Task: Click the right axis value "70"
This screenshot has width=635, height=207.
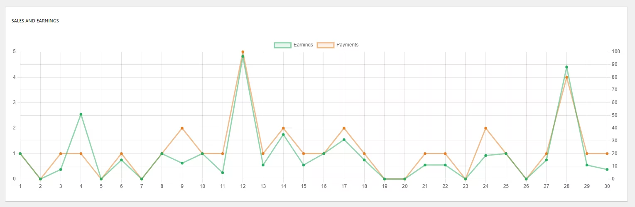Action: point(615,90)
